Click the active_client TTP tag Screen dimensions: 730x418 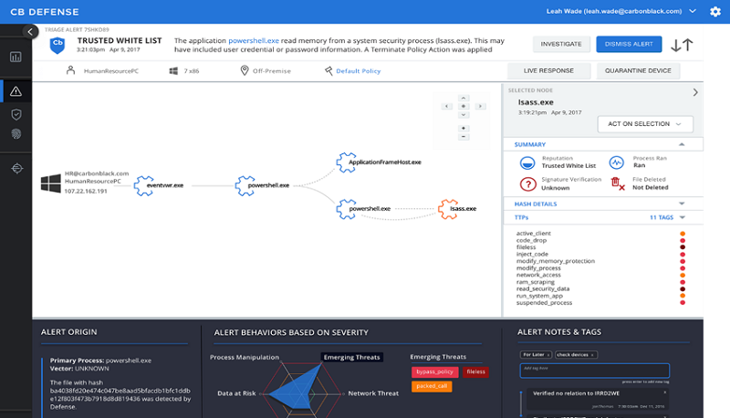[534, 234]
